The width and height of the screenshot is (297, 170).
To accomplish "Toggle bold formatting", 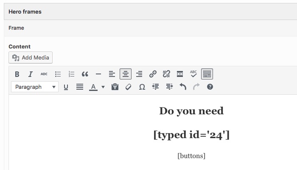I will pos(17,74).
